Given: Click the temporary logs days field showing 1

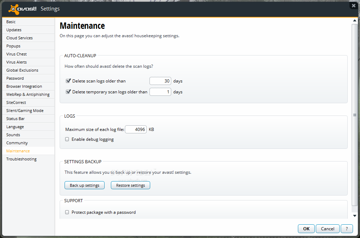Looking at the screenshot, I should coord(160,92).
